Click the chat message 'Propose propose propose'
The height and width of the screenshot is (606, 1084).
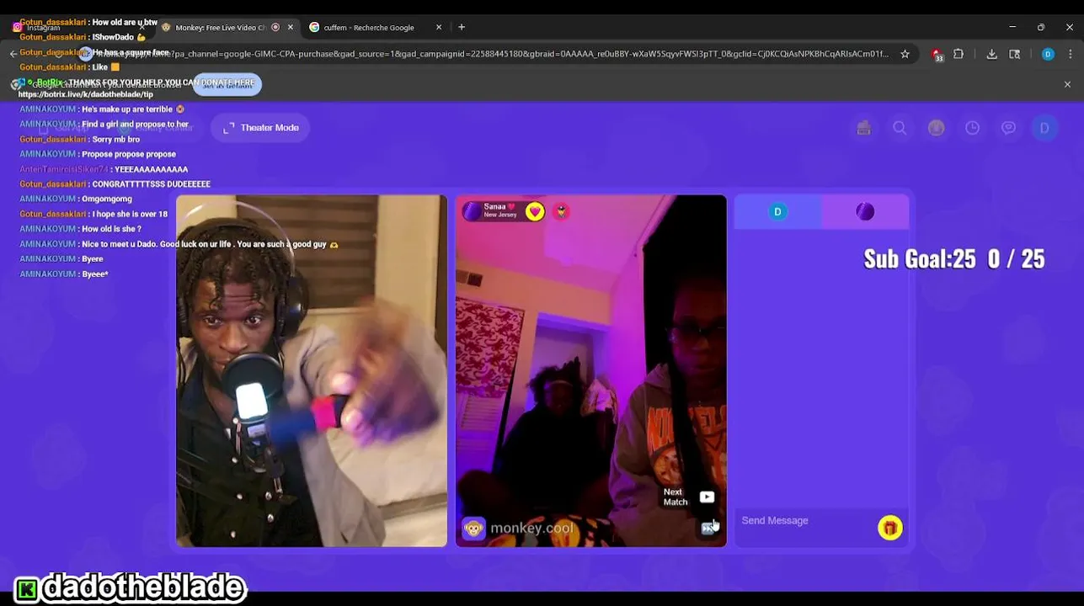129,154
